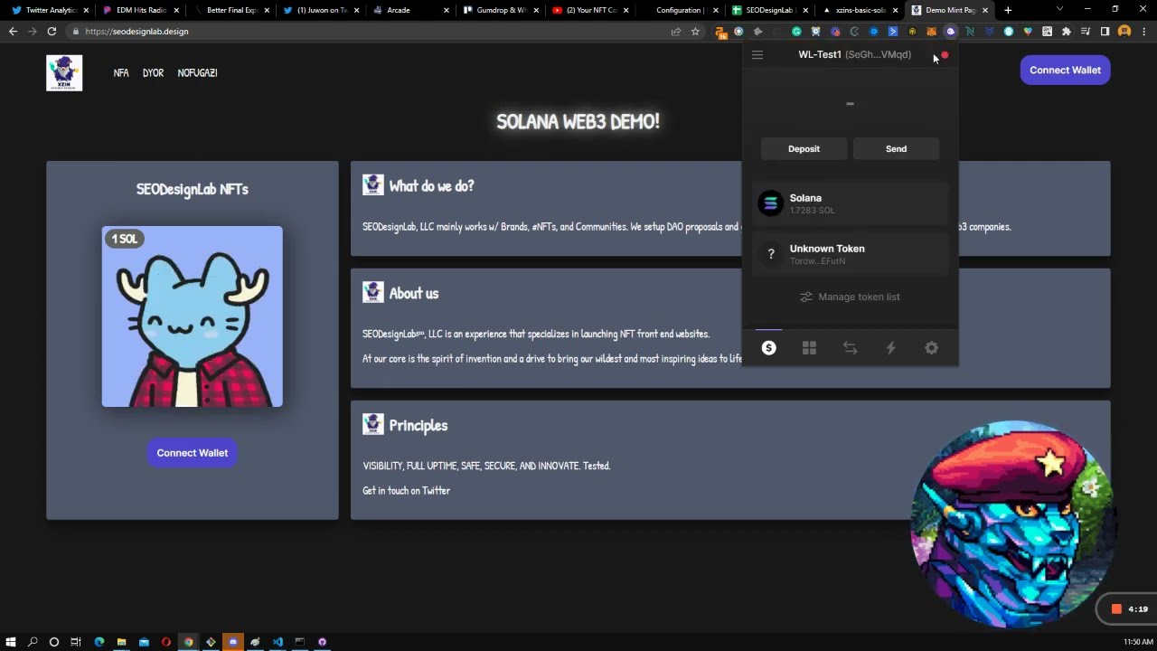The width and height of the screenshot is (1157, 651).
Task: Click the dragon webcam avatar overlay
Action: 1012,524
